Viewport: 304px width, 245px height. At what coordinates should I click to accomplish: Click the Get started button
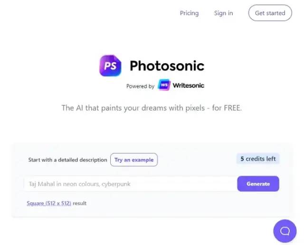(270, 13)
